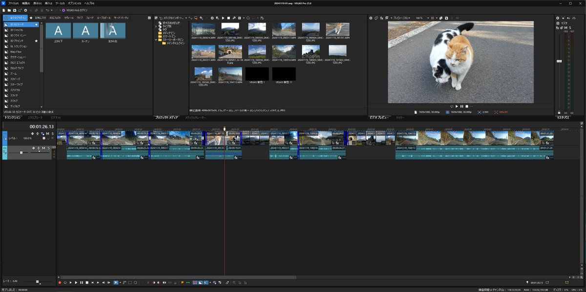Open the View (表示) menu

(x=38, y=3)
